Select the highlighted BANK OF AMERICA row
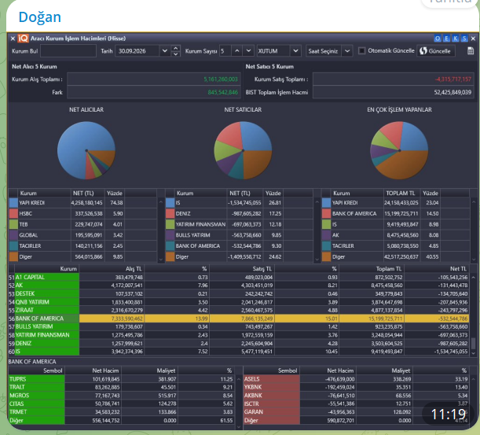Screen dimensions: 480x435 pos(239,319)
